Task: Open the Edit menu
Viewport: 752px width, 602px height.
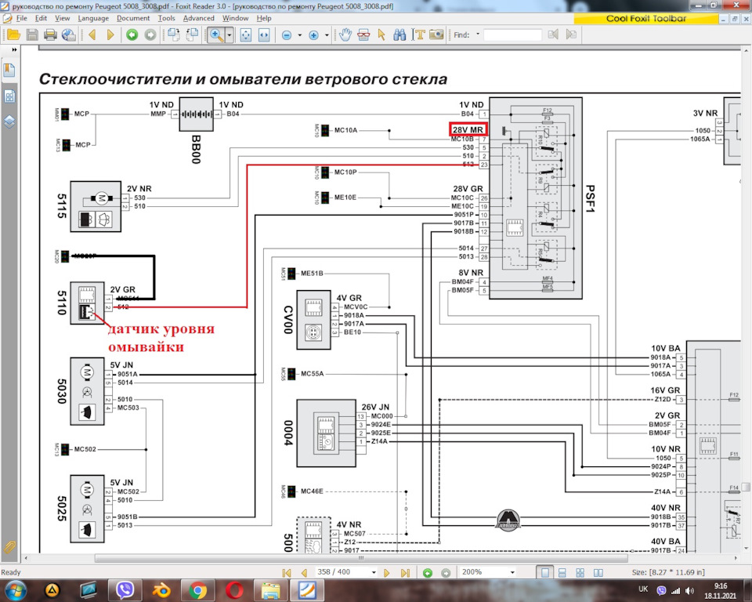Action: point(41,18)
